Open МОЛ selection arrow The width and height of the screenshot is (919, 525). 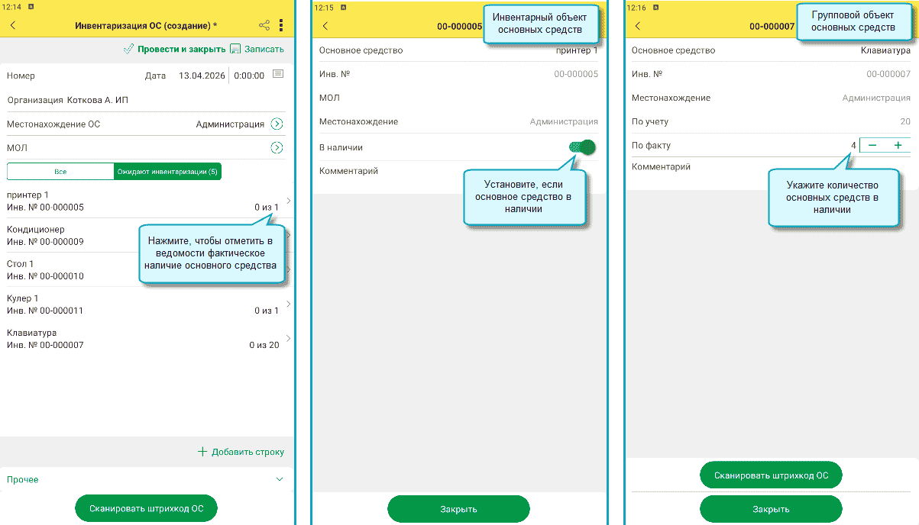click(277, 148)
